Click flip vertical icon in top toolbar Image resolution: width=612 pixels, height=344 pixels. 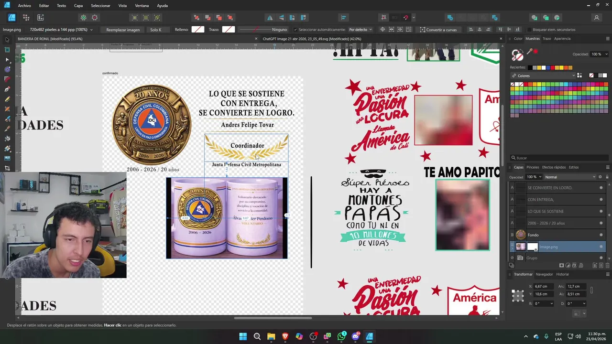pyautogui.click(x=281, y=18)
